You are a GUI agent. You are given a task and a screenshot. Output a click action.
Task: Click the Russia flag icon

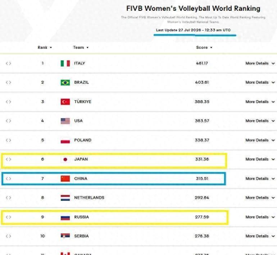point(65,217)
